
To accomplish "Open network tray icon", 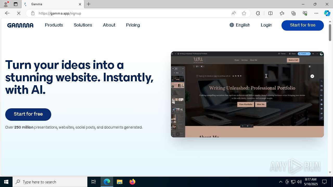I will [293, 182].
